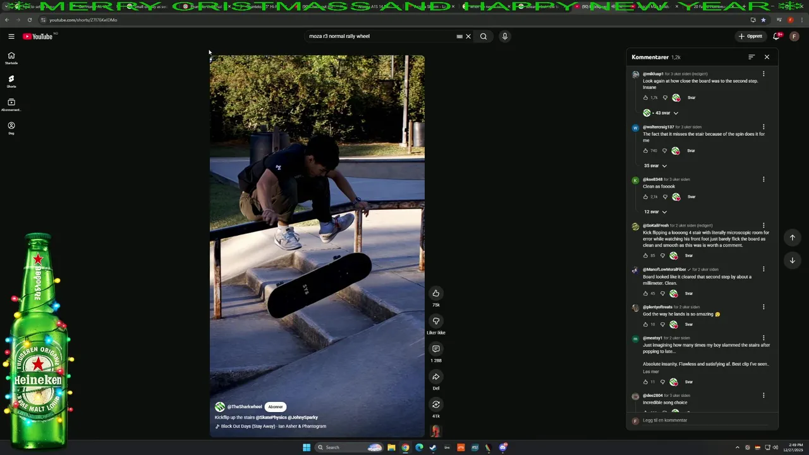
Task: Open the notifications bell
Action: pos(777,36)
